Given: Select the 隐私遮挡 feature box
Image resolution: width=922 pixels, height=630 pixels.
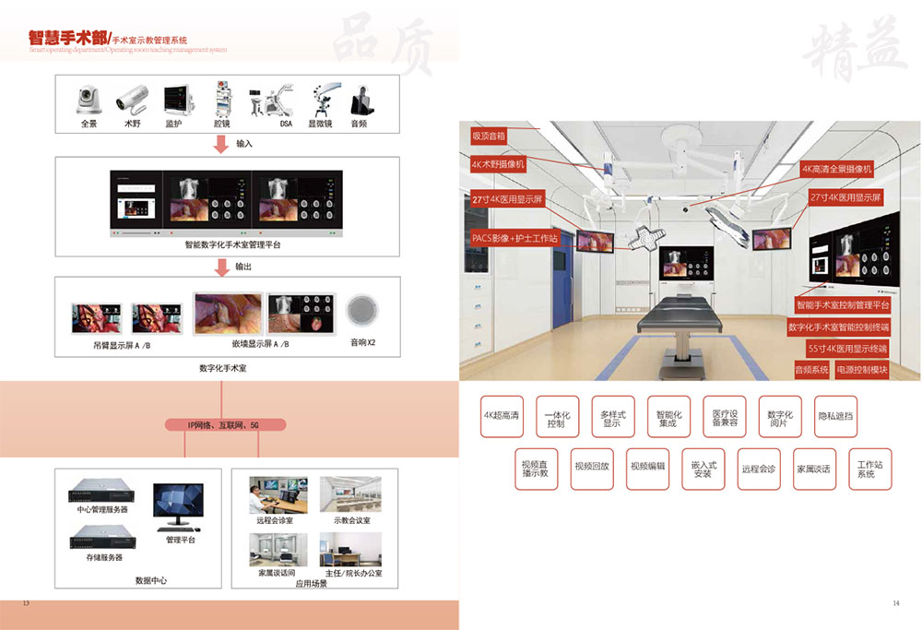Looking at the screenshot, I should click(x=835, y=416).
